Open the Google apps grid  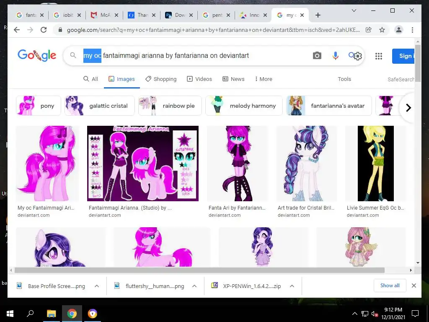pos(379,56)
